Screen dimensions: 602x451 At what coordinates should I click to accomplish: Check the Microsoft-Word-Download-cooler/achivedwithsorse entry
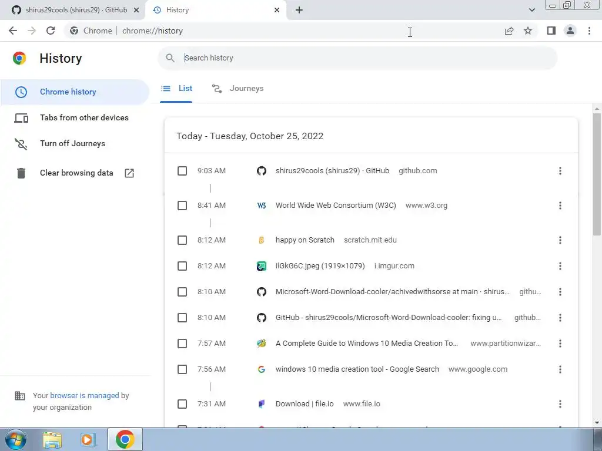tap(182, 292)
